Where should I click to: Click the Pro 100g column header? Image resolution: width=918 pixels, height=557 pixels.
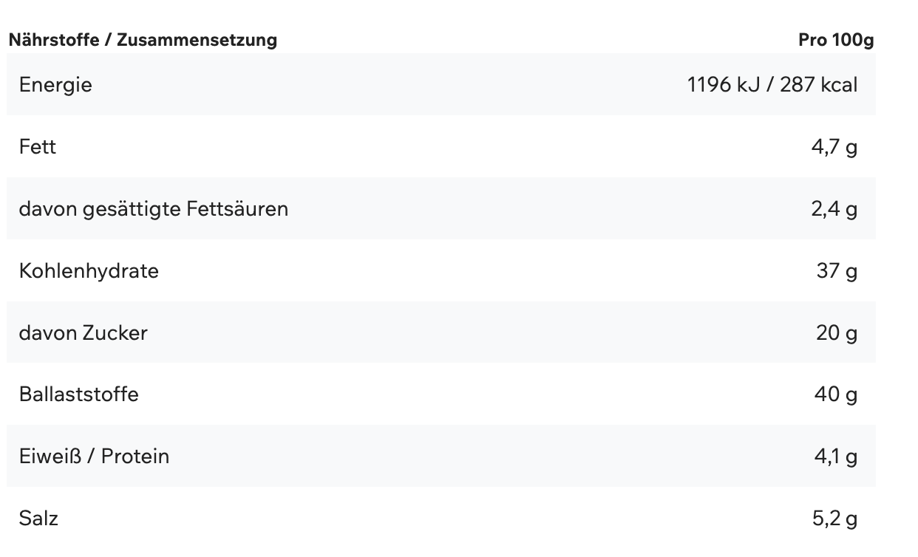[836, 40]
